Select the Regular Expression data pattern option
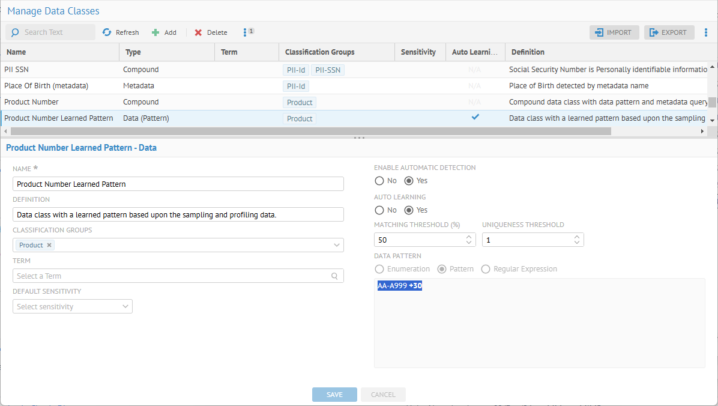Image resolution: width=718 pixels, height=406 pixels. (486, 269)
